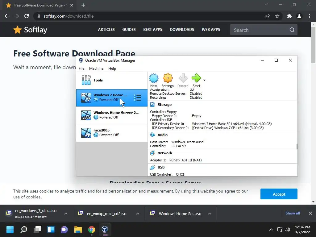Open a new Chrome tab
This screenshot has width=316, height=237.
[x=83, y=5]
